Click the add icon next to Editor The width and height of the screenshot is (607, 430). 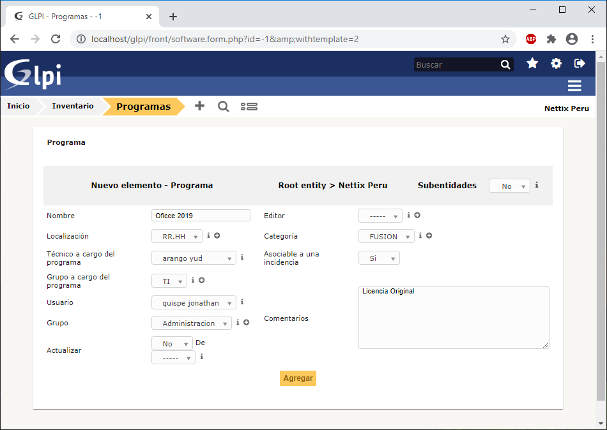pos(417,216)
